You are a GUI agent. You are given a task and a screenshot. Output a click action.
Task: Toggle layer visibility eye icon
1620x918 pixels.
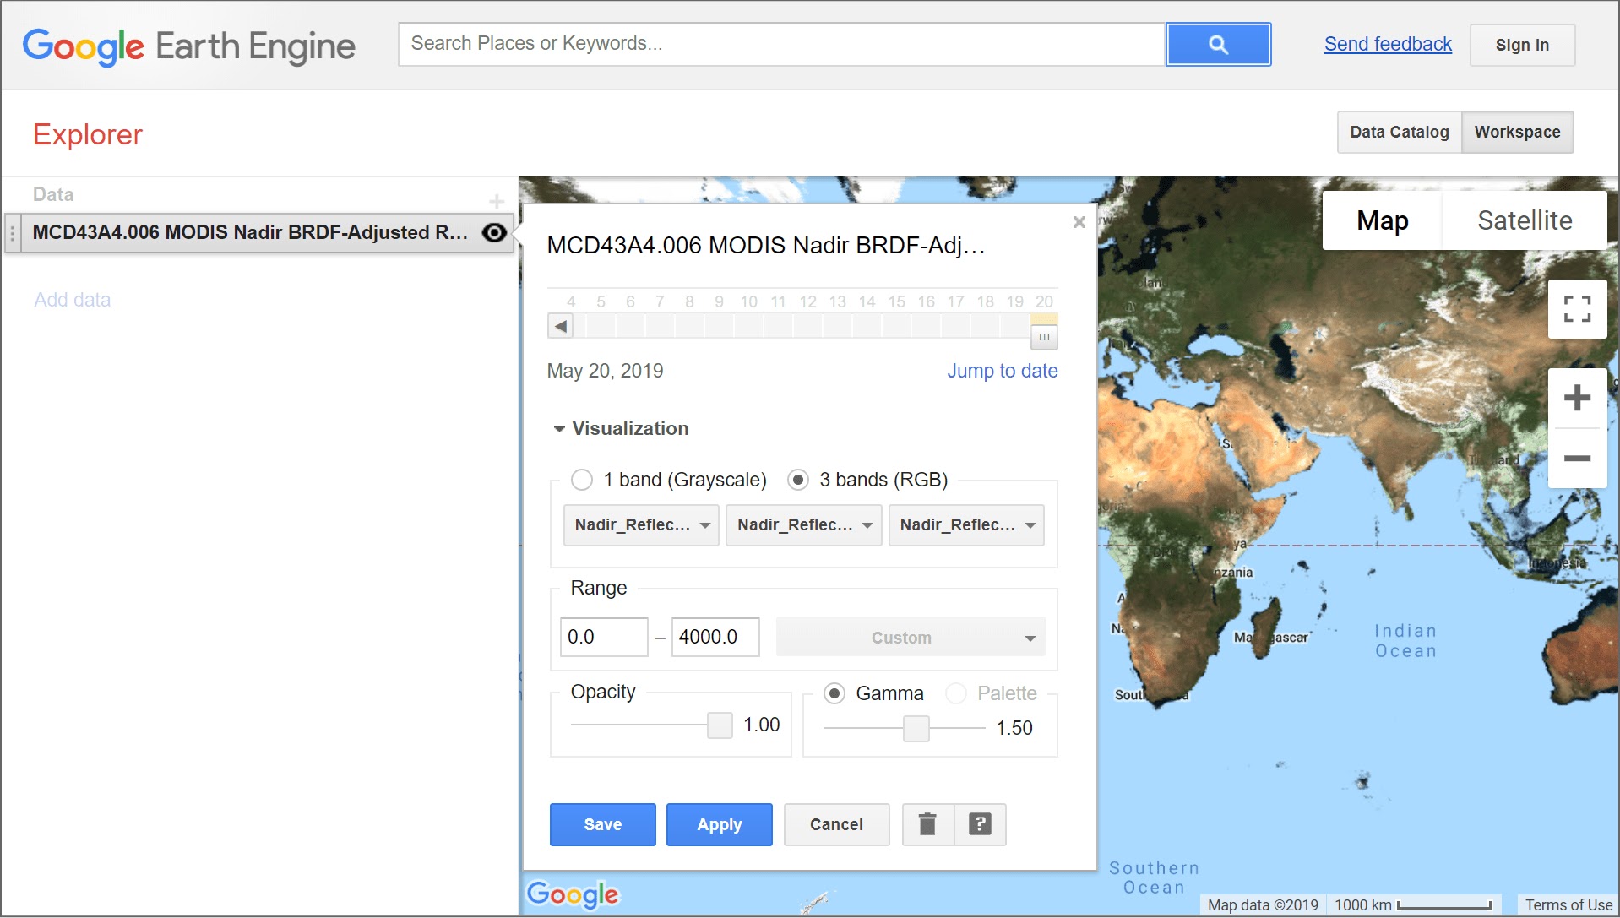[495, 232]
